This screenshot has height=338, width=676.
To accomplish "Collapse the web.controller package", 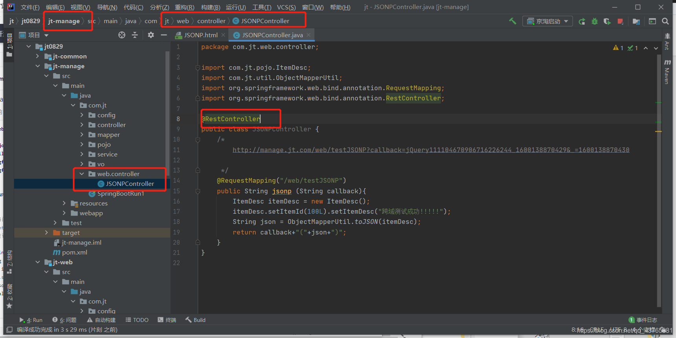I will click(82, 174).
